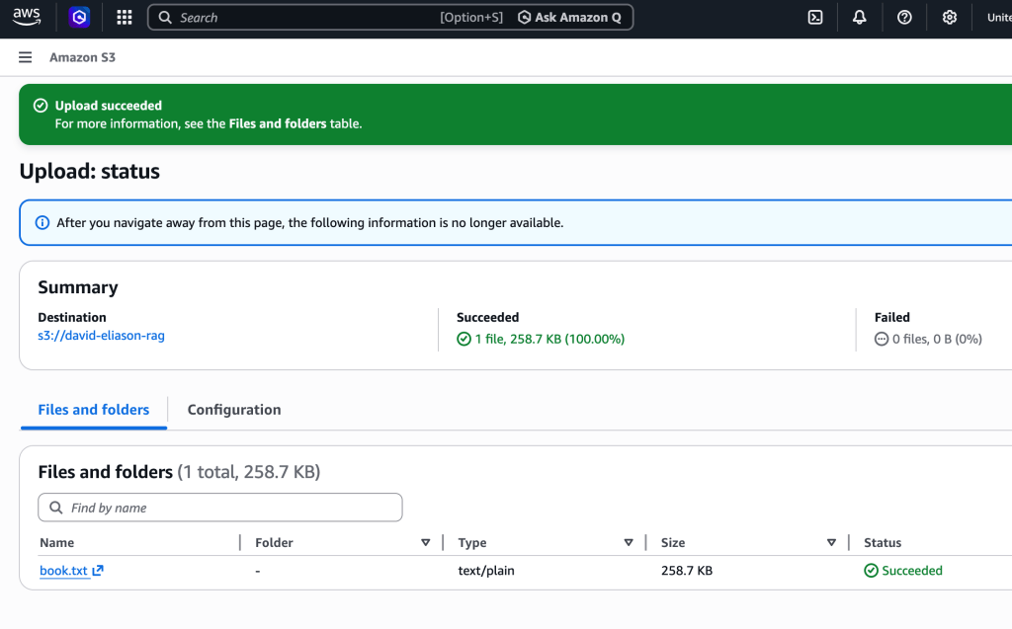Open the help question mark icon

[x=904, y=17]
